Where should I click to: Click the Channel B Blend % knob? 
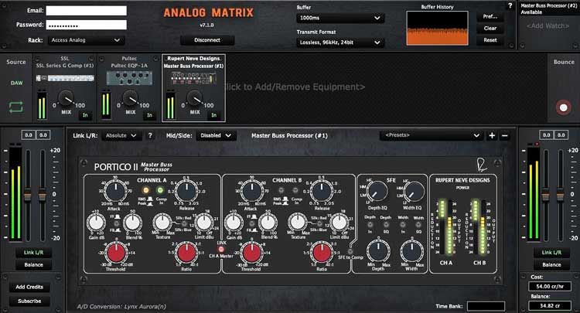(x=268, y=223)
